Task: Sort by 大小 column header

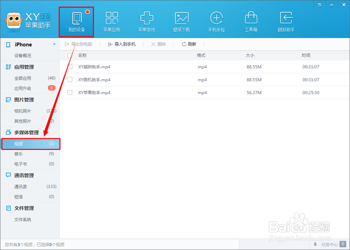Action: pos(250,56)
